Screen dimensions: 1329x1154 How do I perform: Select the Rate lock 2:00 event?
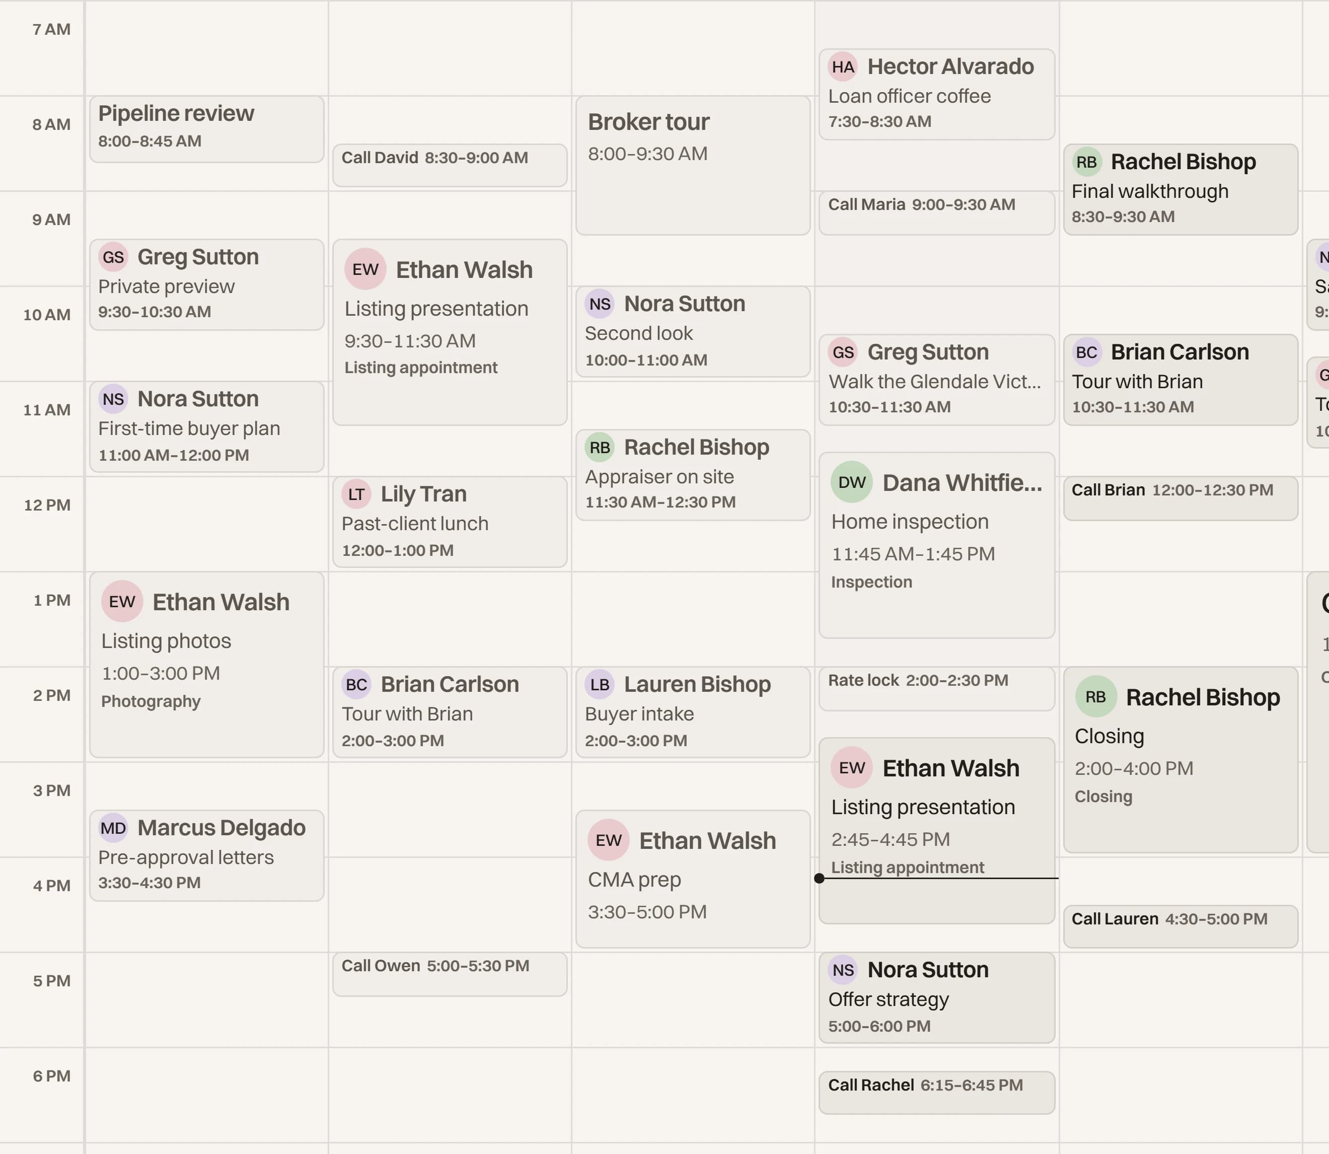click(x=937, y=689)
